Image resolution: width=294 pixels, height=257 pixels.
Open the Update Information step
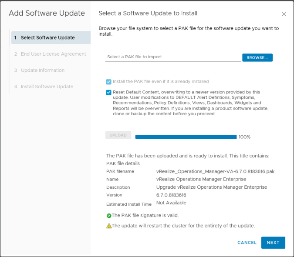coord(42,70)
